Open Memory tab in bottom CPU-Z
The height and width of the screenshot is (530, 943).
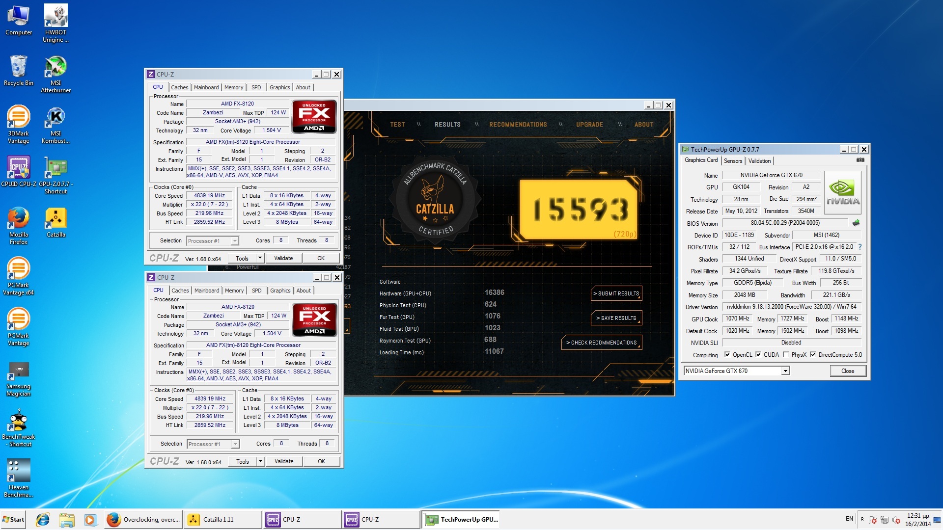pos(234,291)
